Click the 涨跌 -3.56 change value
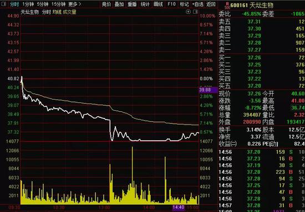This screenshot has height=212, width=305. pyautogui.click(x=255, y=101)
